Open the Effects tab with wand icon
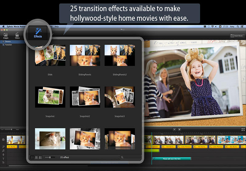The height and width of the screenshot is (171, 246). coord(38,32)
